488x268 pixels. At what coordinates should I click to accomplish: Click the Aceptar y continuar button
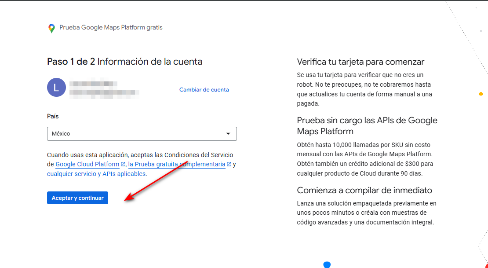pos(77,198)
